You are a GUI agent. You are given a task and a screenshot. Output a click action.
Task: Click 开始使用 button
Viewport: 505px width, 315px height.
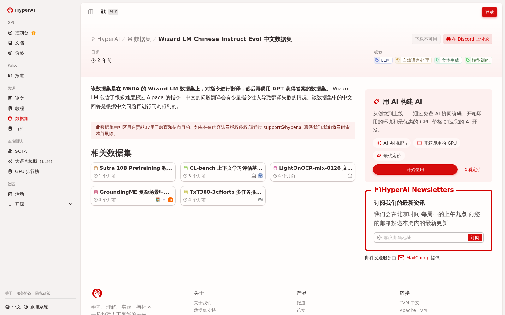pyautogui.click(x=415, y=169)
